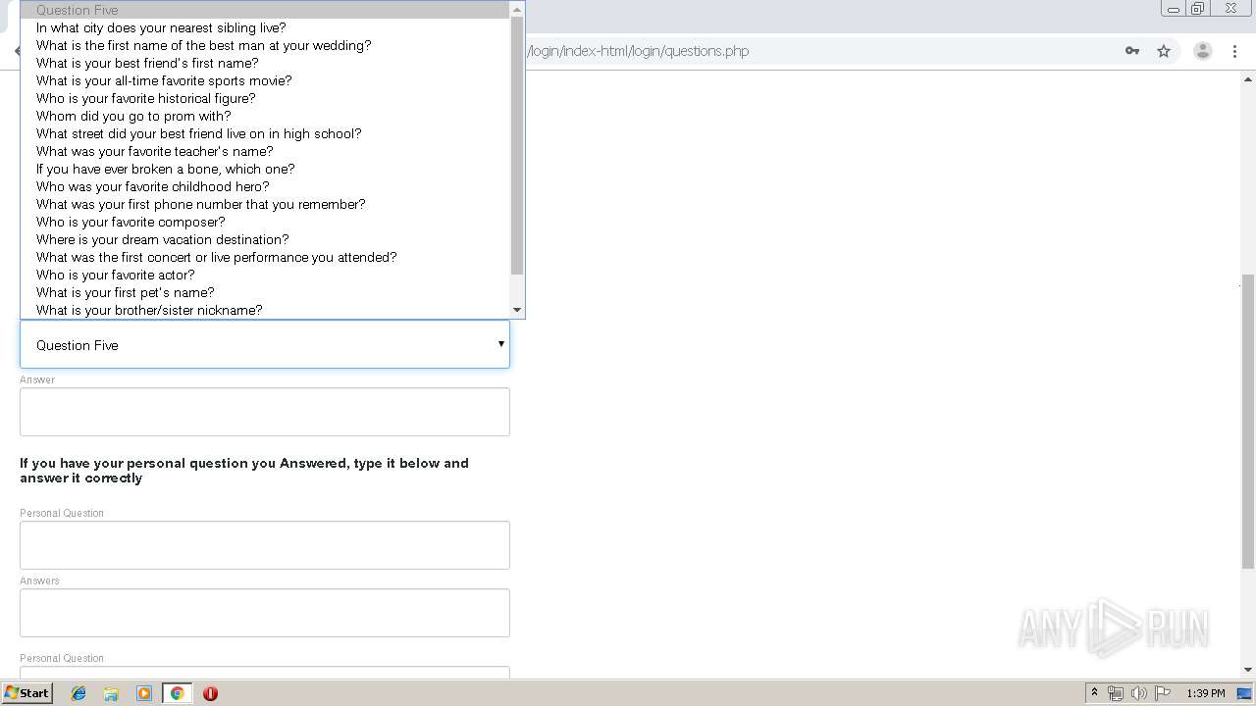The height and width of the screenshot is (706, 1256).
Task: Click the volume speaker tray icon
Action: click(1139, 693)
